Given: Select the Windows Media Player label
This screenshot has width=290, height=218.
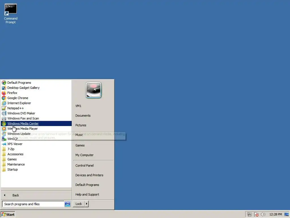Looking at the screenshot, I should (x=23, y=129).
